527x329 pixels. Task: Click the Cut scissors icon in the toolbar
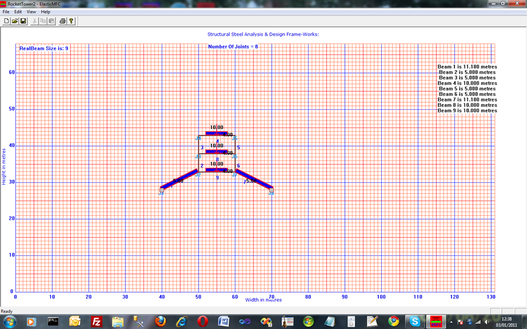click(x=35, y=21)
